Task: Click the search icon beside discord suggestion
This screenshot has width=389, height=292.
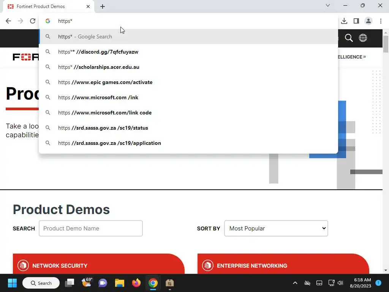Action: [48, 52]
